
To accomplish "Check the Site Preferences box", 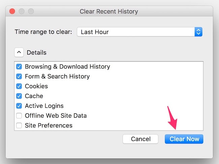I will point(19,125).
